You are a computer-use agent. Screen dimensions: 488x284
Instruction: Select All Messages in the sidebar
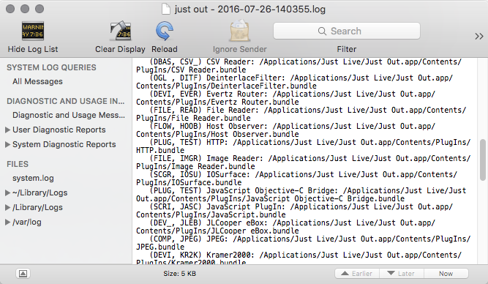pyautogui.click(x=37, y=81)
